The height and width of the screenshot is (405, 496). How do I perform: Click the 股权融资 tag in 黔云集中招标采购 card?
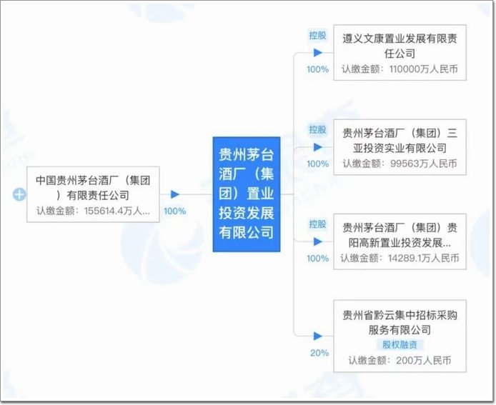399,345
